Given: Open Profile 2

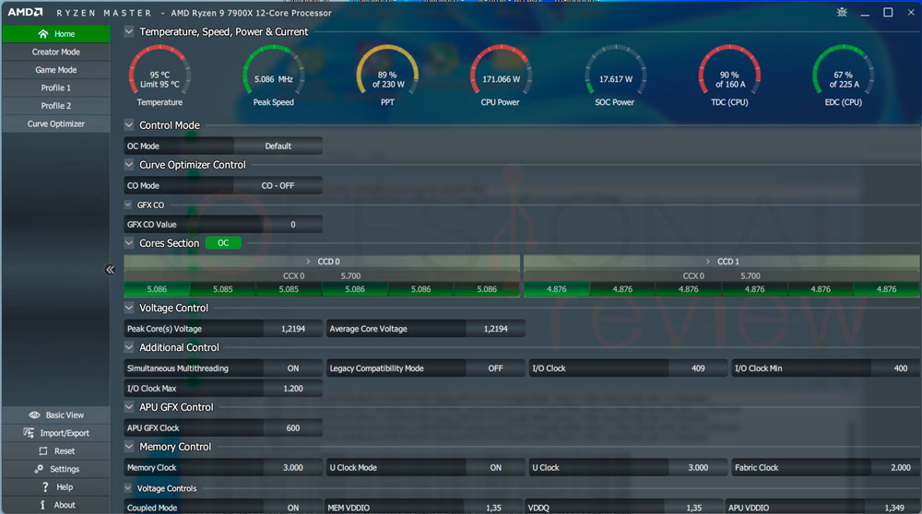Looking at the screenshot, I should 56,106.
